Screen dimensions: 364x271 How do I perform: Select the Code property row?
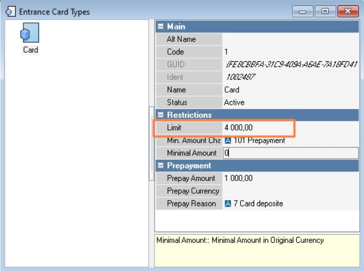(x=189, y=52)
